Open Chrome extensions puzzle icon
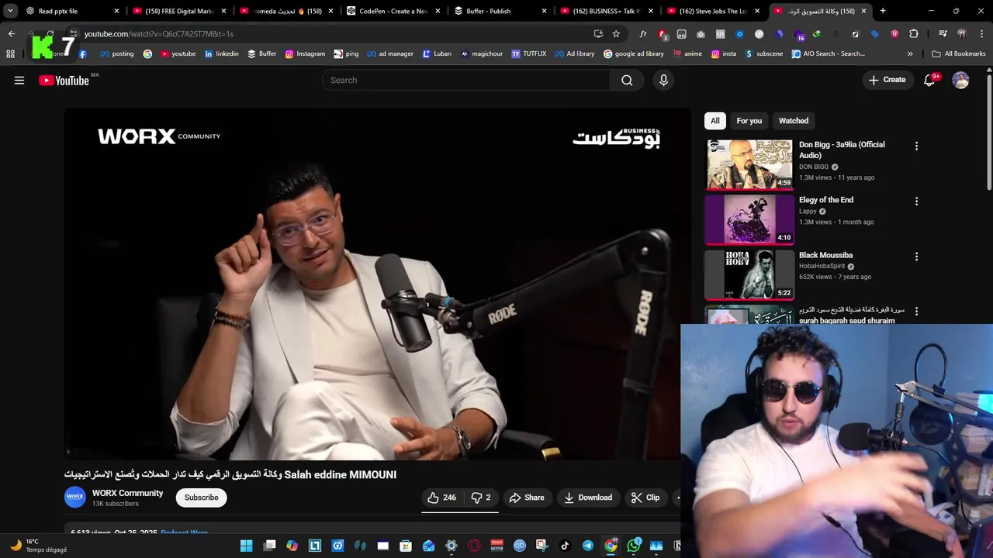Screen dimensions: 993x558 pyautogui.click(x=914, y=34)
